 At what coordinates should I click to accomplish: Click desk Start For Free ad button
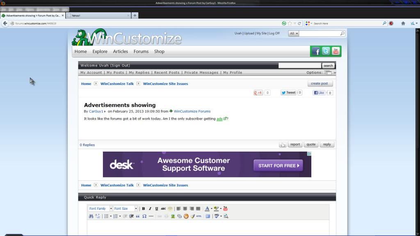(278, 166)
